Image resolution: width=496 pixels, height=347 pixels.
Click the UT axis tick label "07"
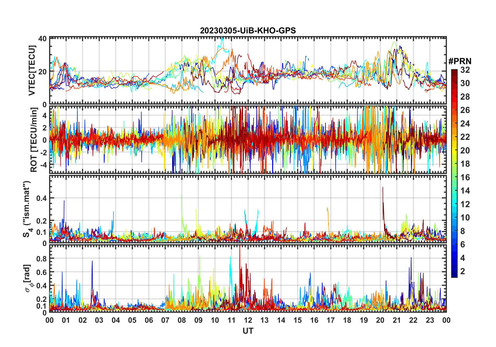tap(165, 320)
